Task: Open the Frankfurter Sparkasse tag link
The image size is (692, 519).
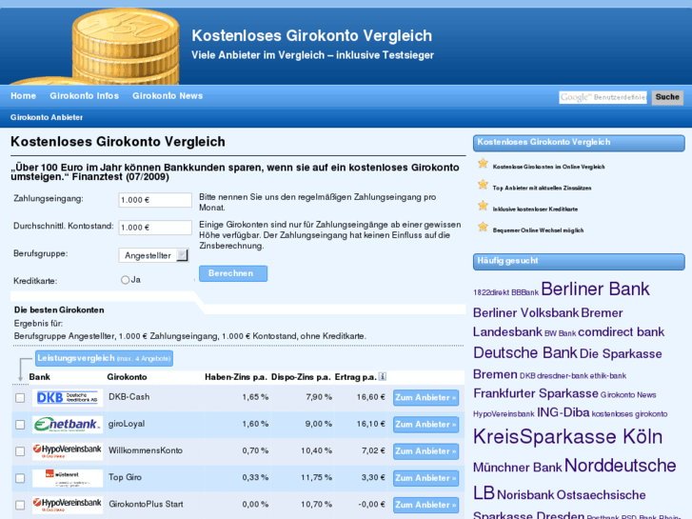Action: point(536,393)
